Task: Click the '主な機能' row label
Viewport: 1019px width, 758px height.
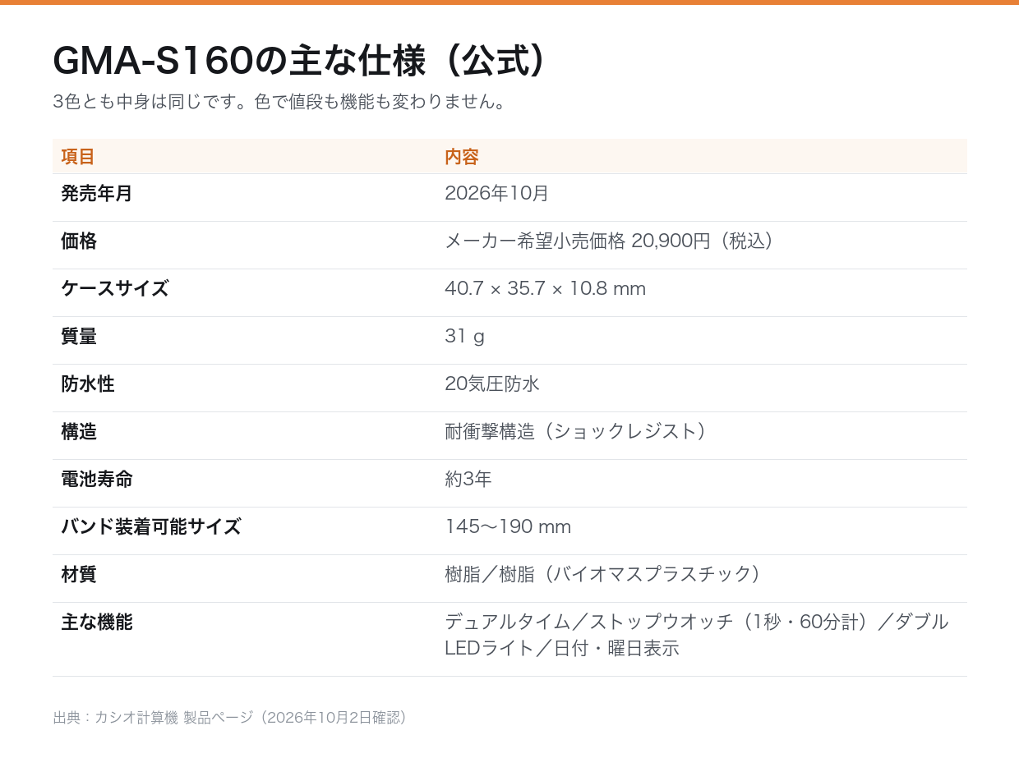Action: click(x=97, y=622)
